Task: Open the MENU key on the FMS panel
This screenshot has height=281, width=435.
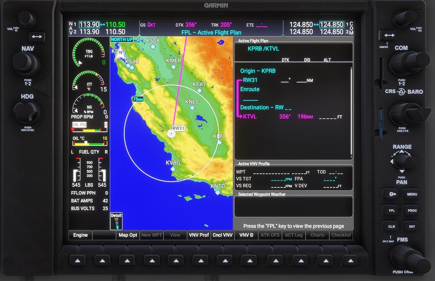Action: pos(411,194)
